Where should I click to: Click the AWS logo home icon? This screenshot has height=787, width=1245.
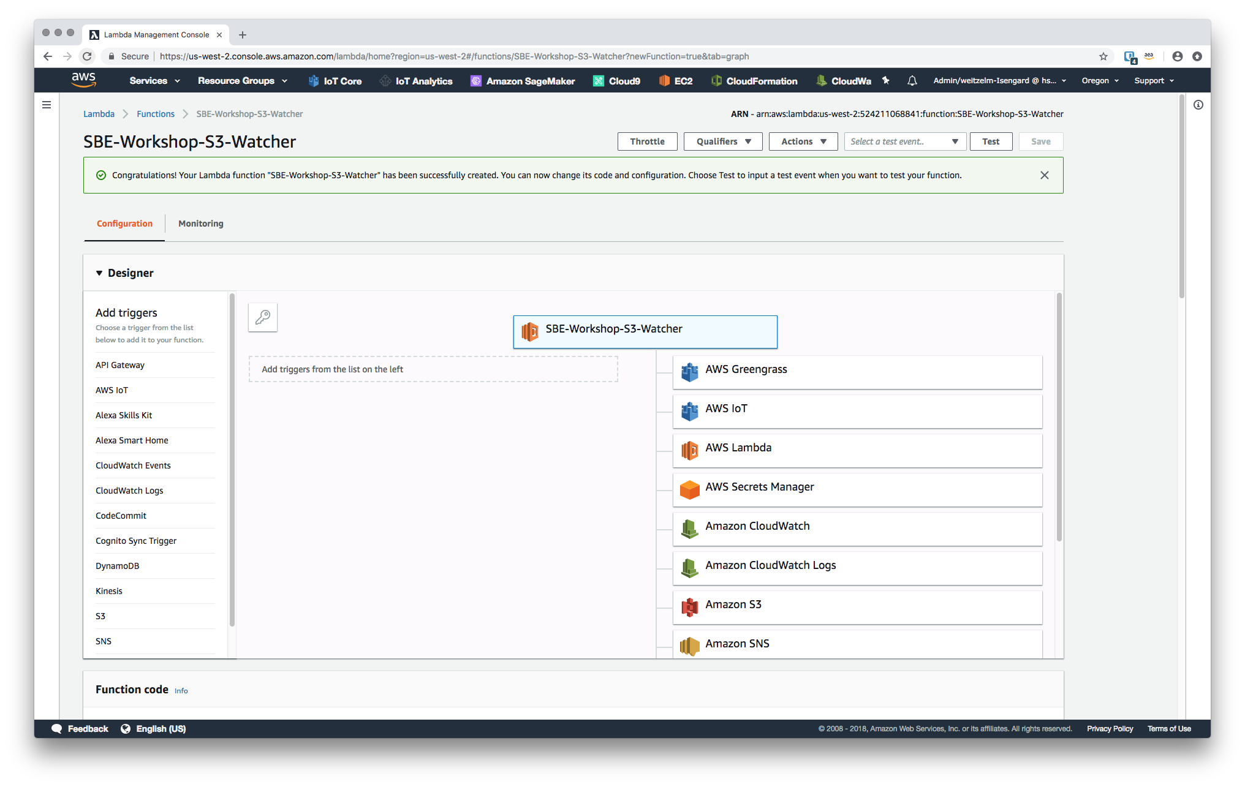pos(83,80)
